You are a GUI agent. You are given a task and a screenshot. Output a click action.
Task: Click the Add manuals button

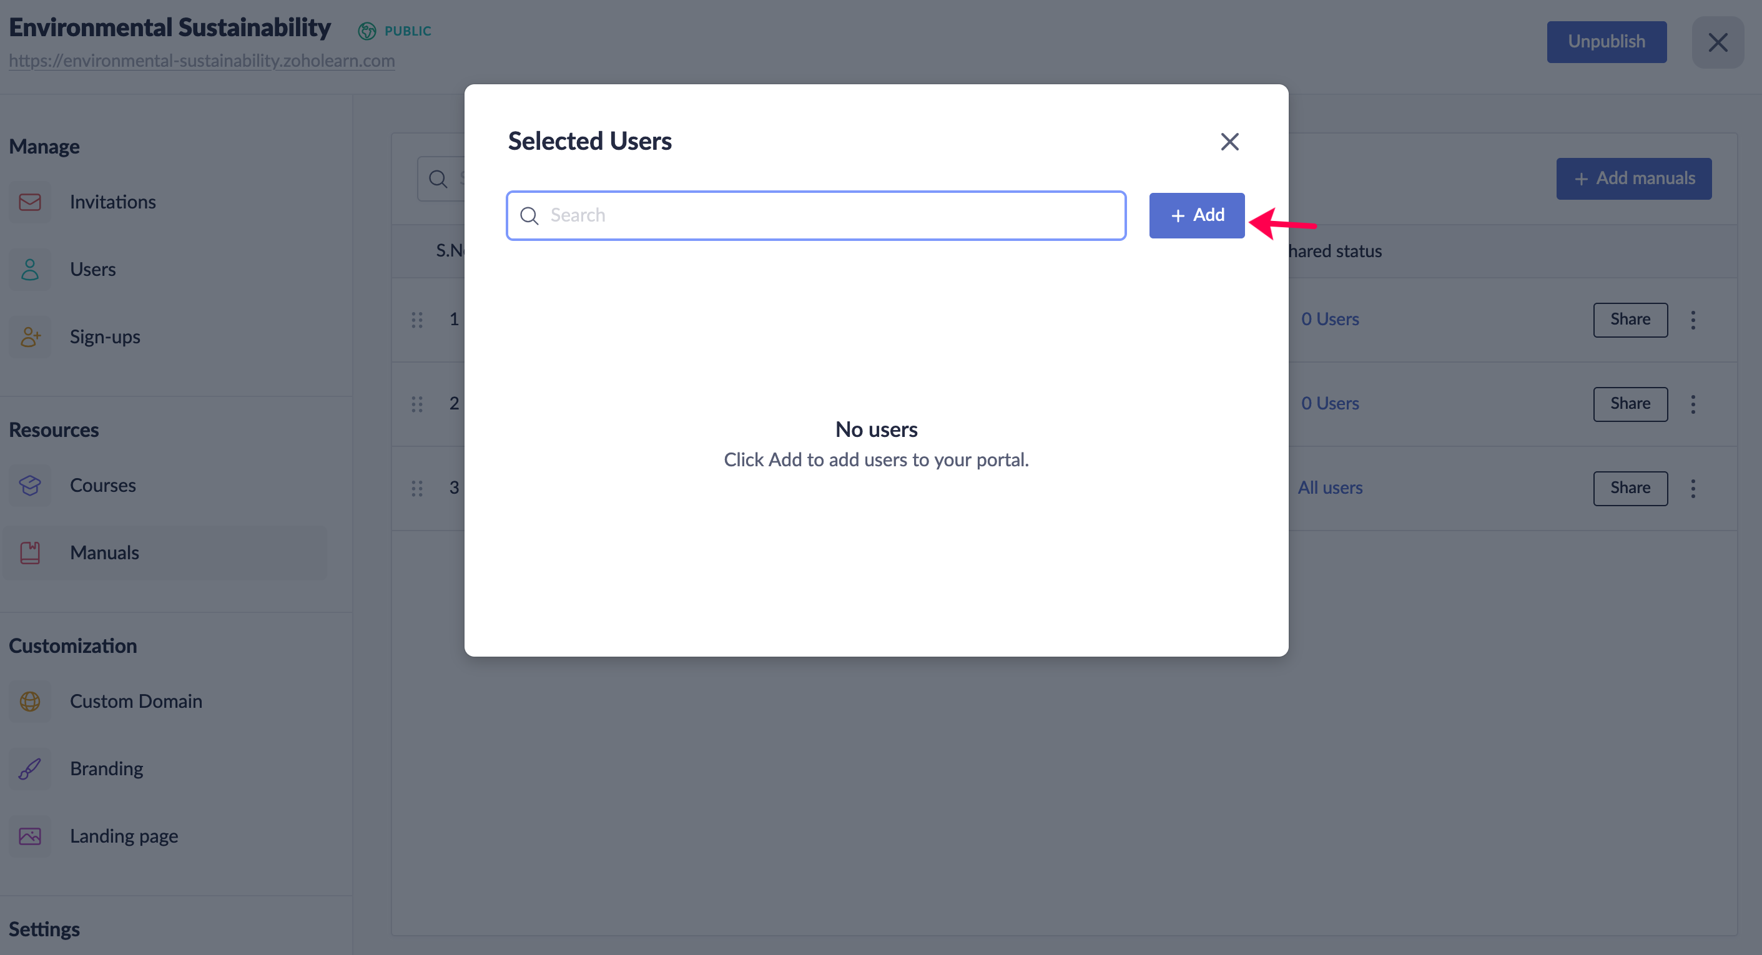tap(1633, 179)
